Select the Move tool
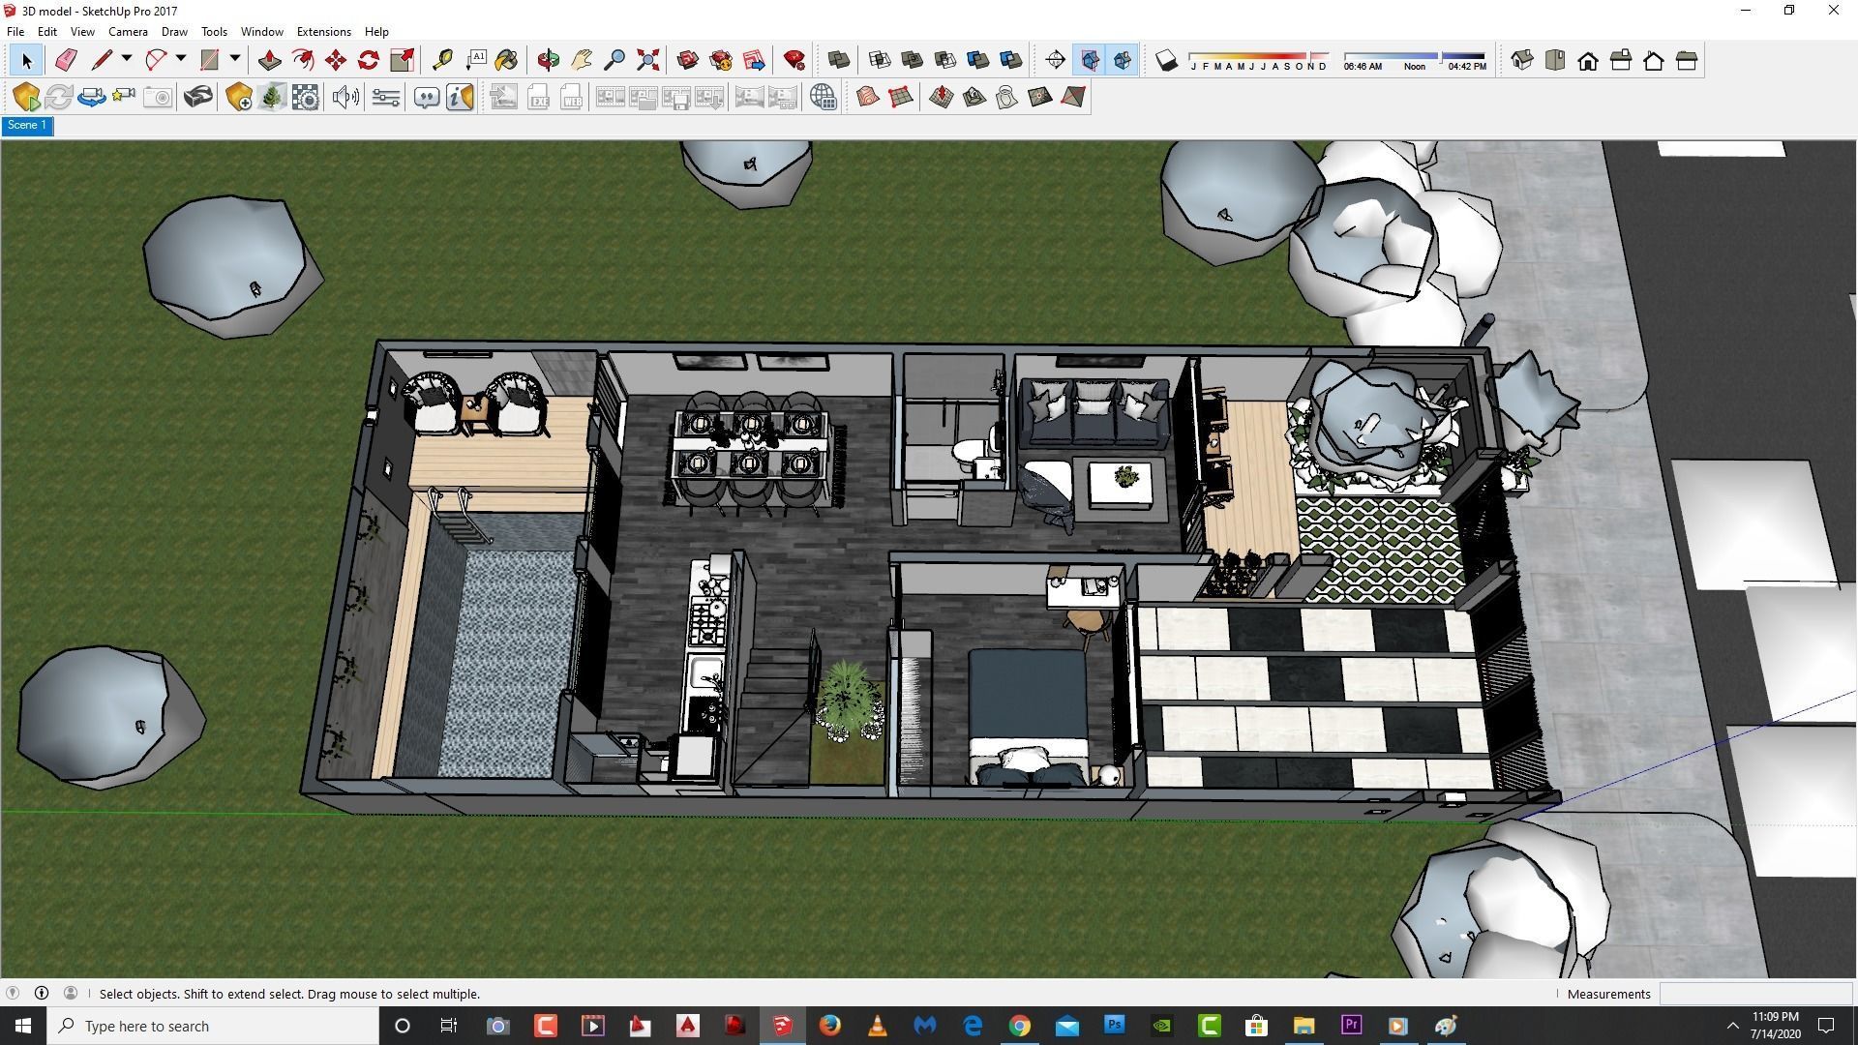 (x=336, y=61)
